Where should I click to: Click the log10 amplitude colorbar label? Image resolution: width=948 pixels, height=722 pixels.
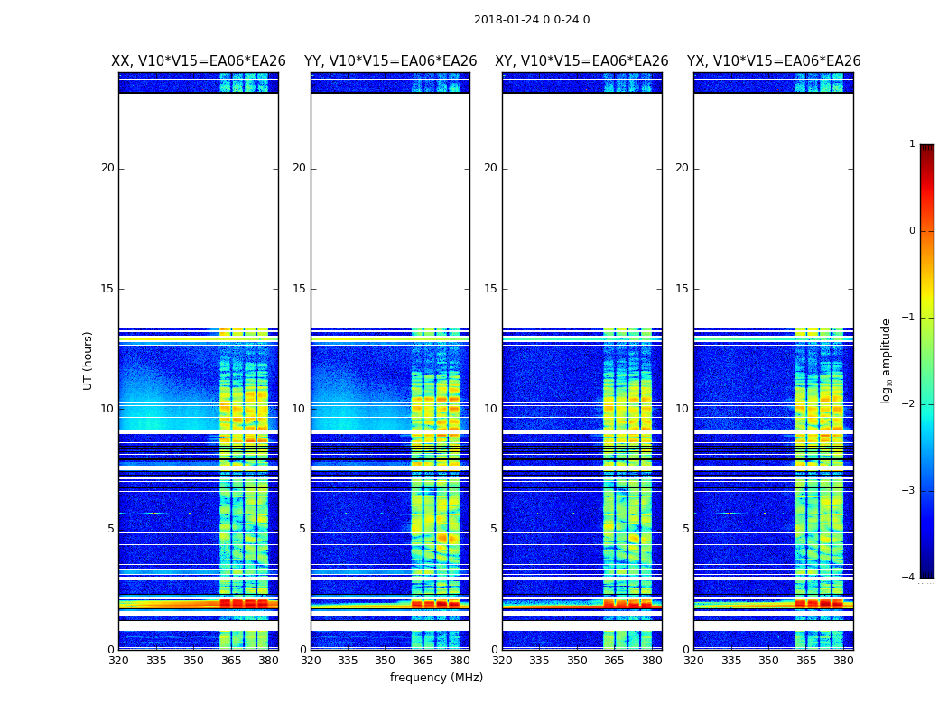coord(887,360)
